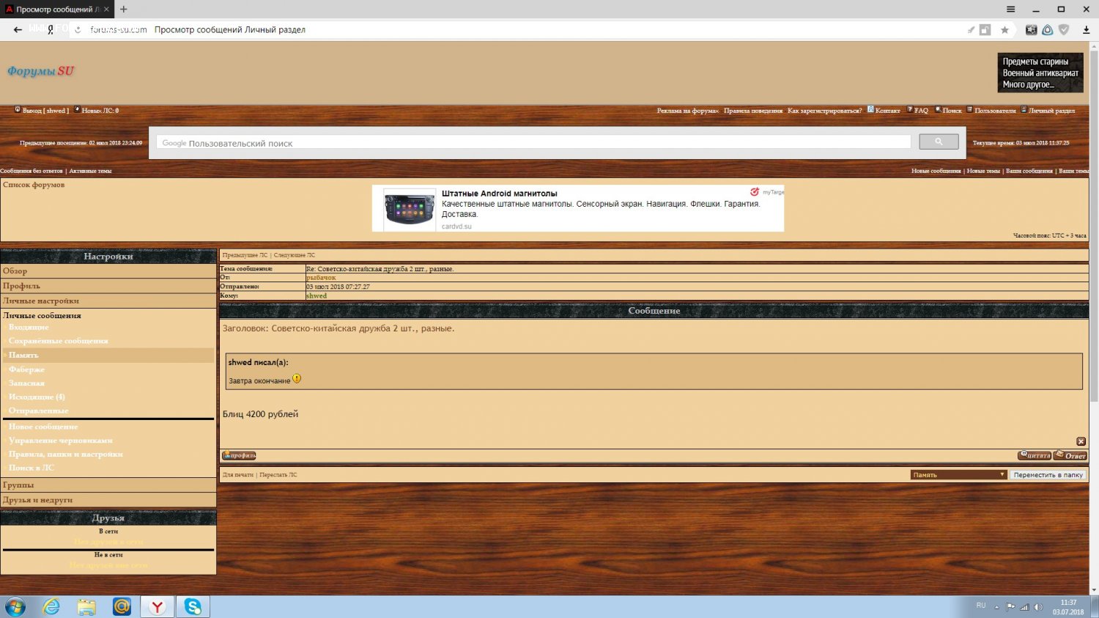Select the Обзор settings tab
1099x618 pixels.
click(108, 271)
